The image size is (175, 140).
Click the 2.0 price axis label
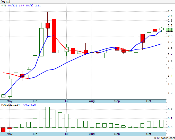pos(170,36)
